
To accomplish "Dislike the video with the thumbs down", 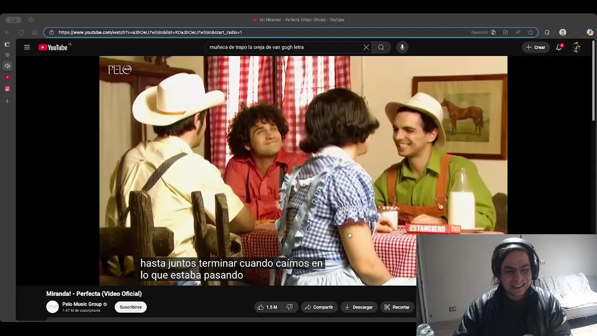I will tap(290, 307).
